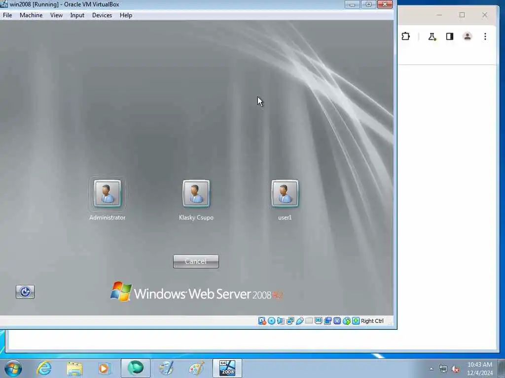Image resolution: width=505 pixels, height=378 pixels.
Task: Click the user1 name label
Action: pyautogui.click(x=285, y=218)
